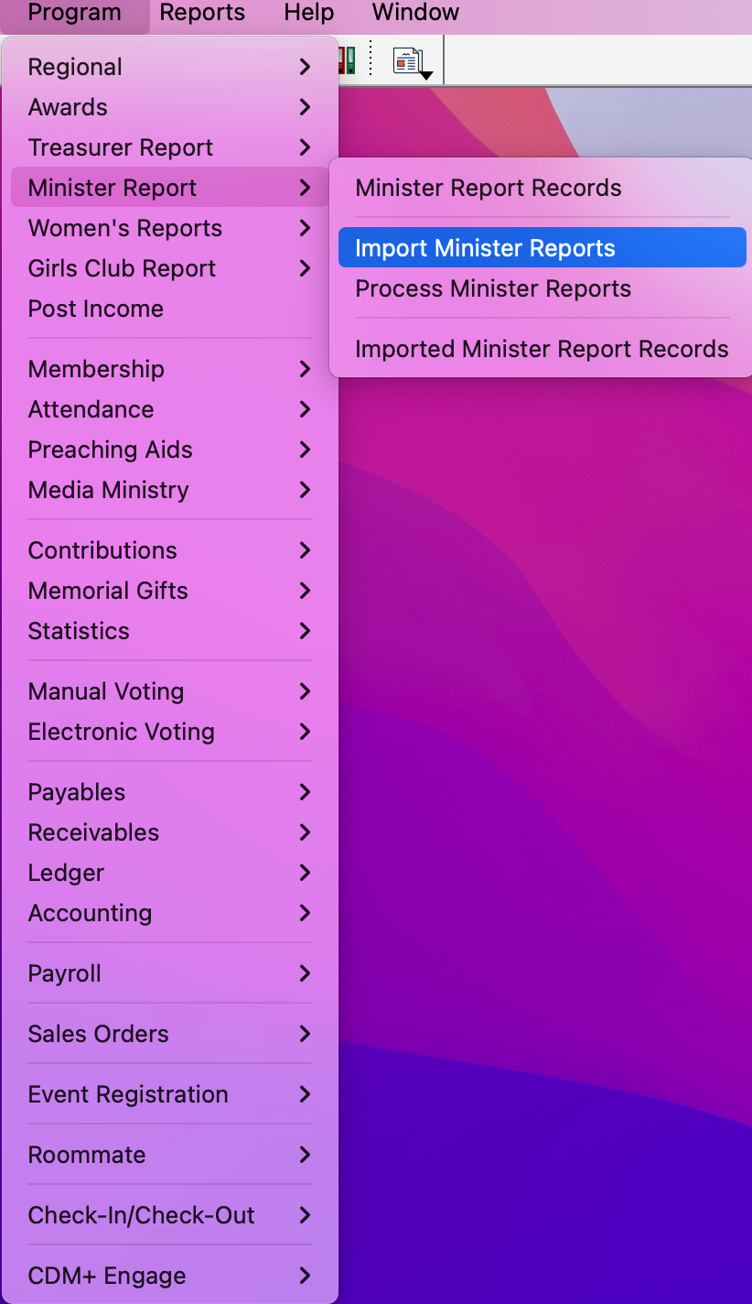Open the Check-In/Check-Out submenu
The height and width of the screenshot is (1304, 752).
pos(142,1215)
